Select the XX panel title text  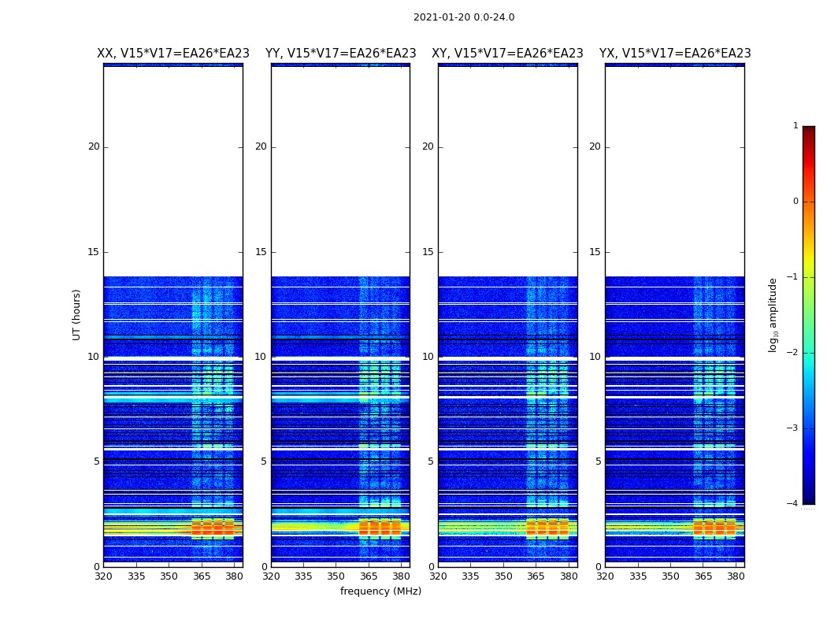pos(173,54)
